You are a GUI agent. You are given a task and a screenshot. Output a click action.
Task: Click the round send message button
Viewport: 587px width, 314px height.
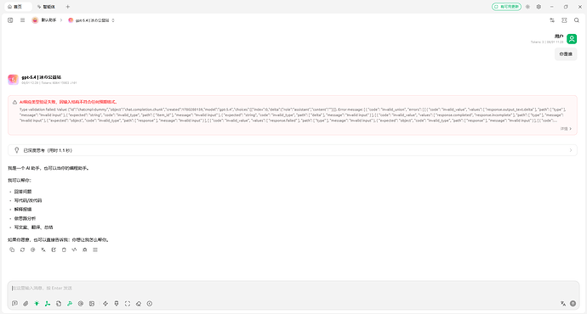coord(573,304)
